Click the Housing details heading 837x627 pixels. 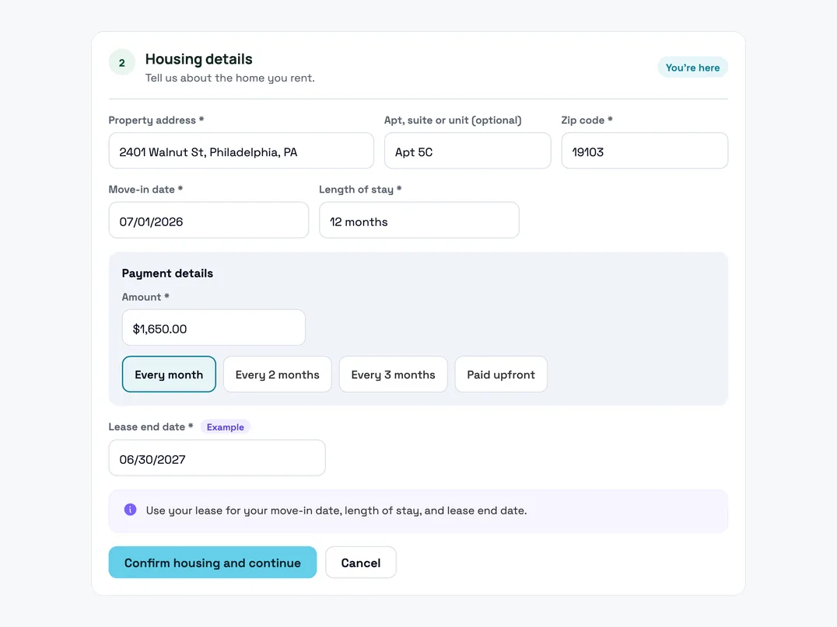pos(198,59)
